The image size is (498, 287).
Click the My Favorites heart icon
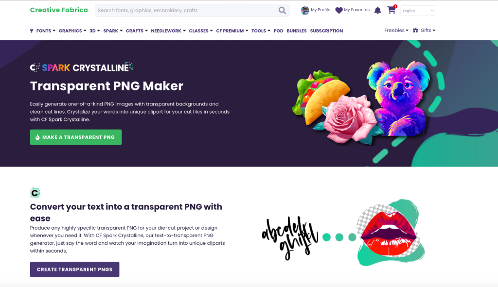click(x=339, y=11)
